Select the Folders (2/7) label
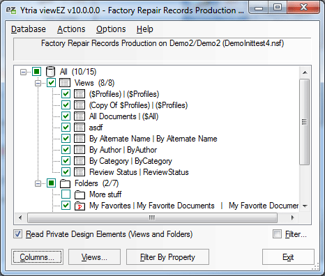This screenshot has height=276, width=325. coord(96,183)
